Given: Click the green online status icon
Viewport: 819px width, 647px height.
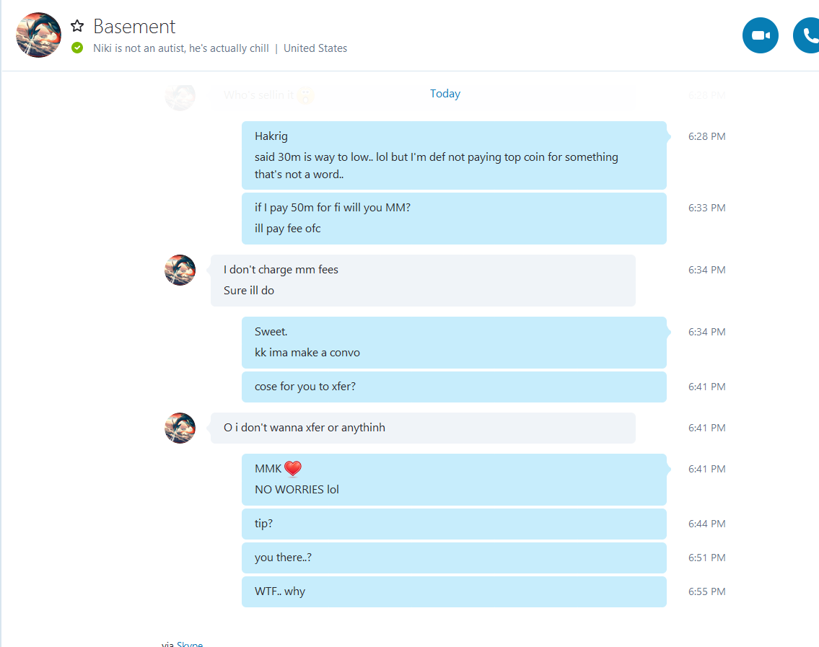Looking at the screenshot, I should [77, 48].
